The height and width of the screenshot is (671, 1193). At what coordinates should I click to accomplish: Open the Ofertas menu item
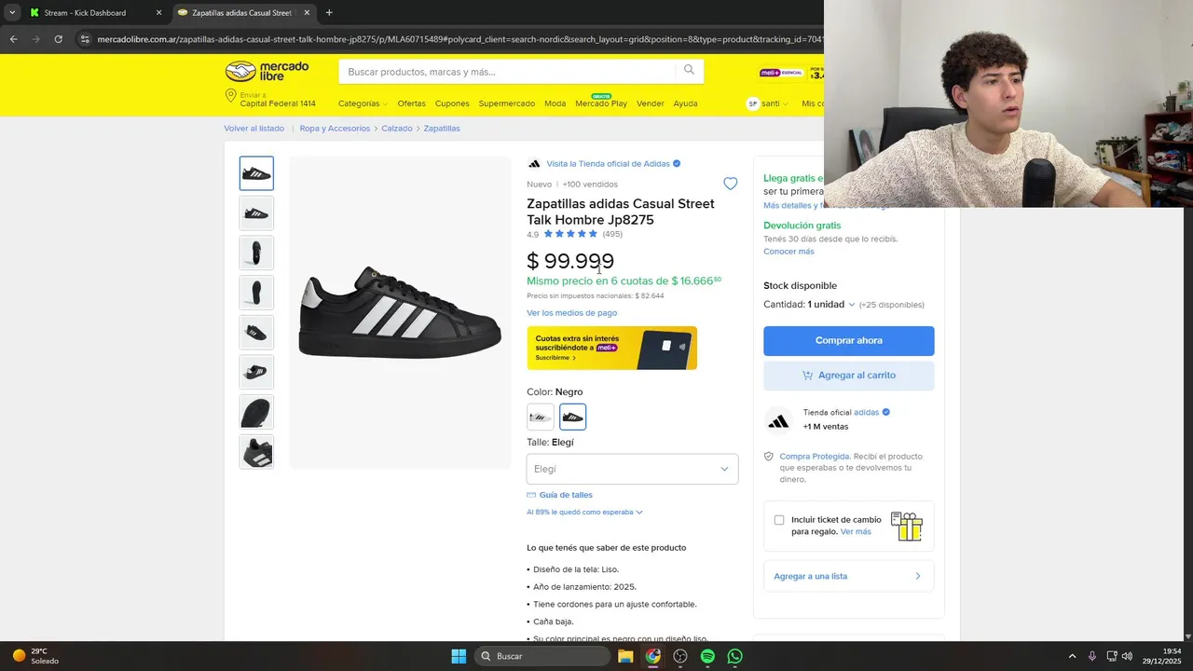[x=411, y=103]
